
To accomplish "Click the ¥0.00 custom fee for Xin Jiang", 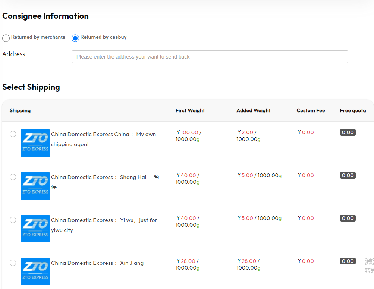I will (x=306, y=261).
